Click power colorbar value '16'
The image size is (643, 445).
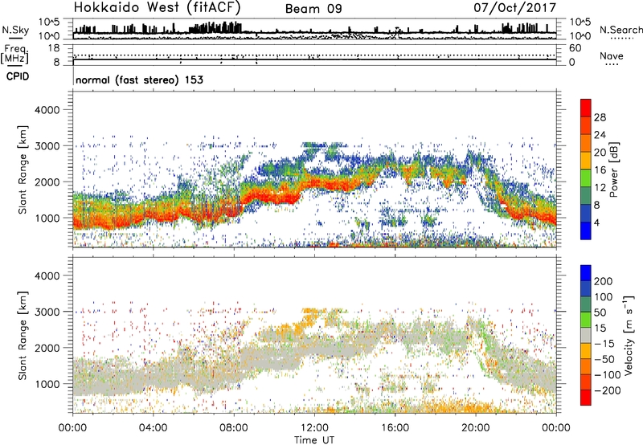pyautogui.click(x=600, y=170)
